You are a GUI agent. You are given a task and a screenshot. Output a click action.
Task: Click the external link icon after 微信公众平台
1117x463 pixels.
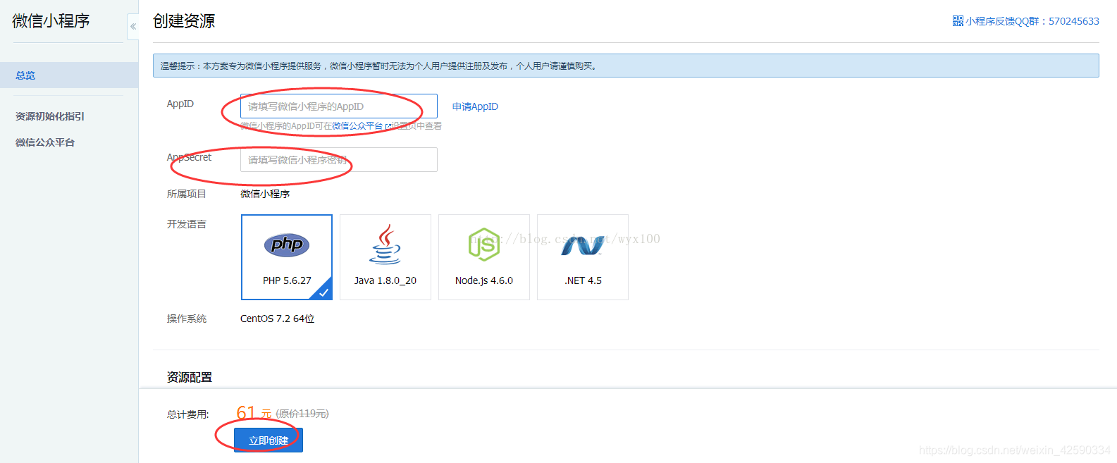pos(388,126)
